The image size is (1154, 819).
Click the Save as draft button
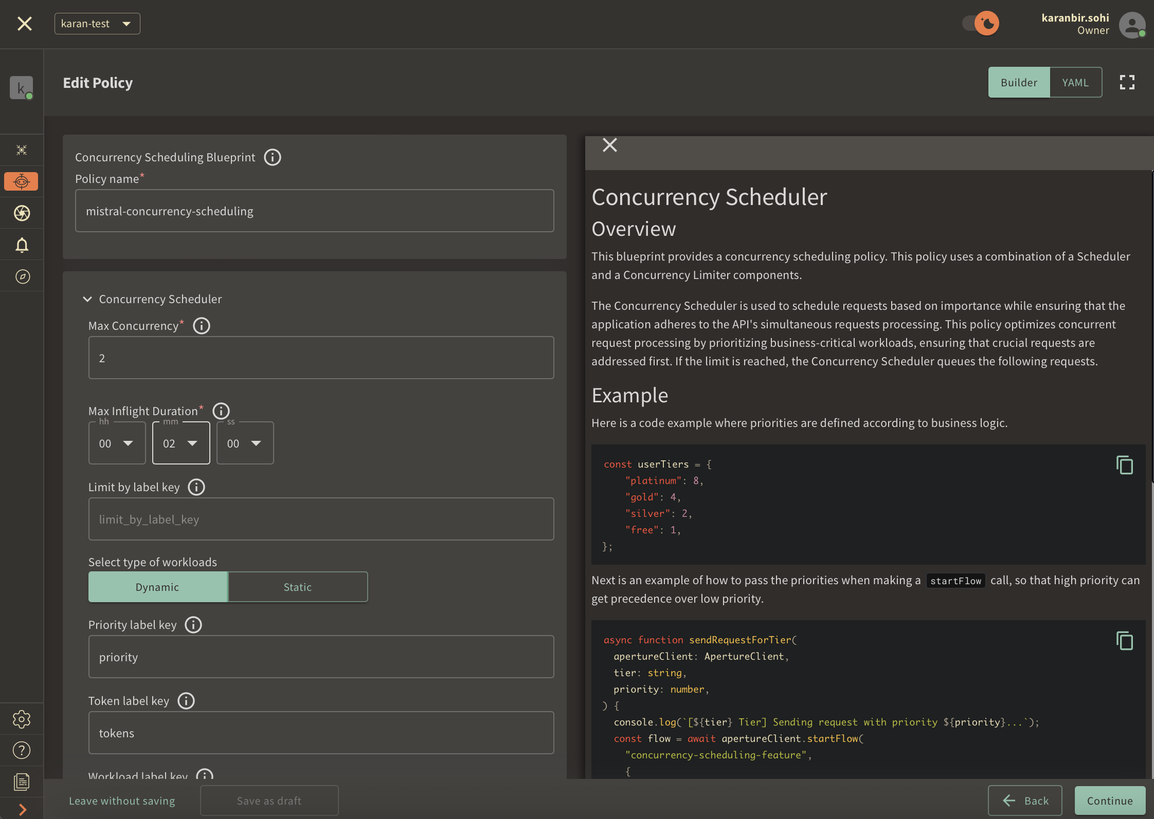(x=269, y=801)
